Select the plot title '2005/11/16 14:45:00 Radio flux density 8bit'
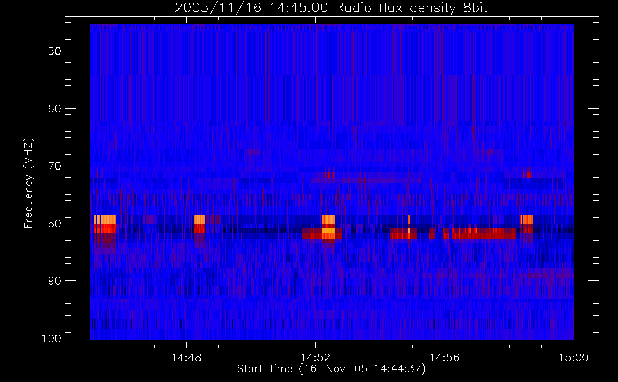Screen dimensions: 618x382 (332, 8)
